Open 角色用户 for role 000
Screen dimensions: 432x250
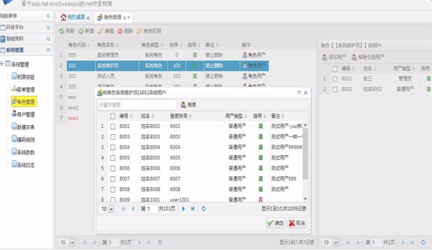(x=254, y=55)
